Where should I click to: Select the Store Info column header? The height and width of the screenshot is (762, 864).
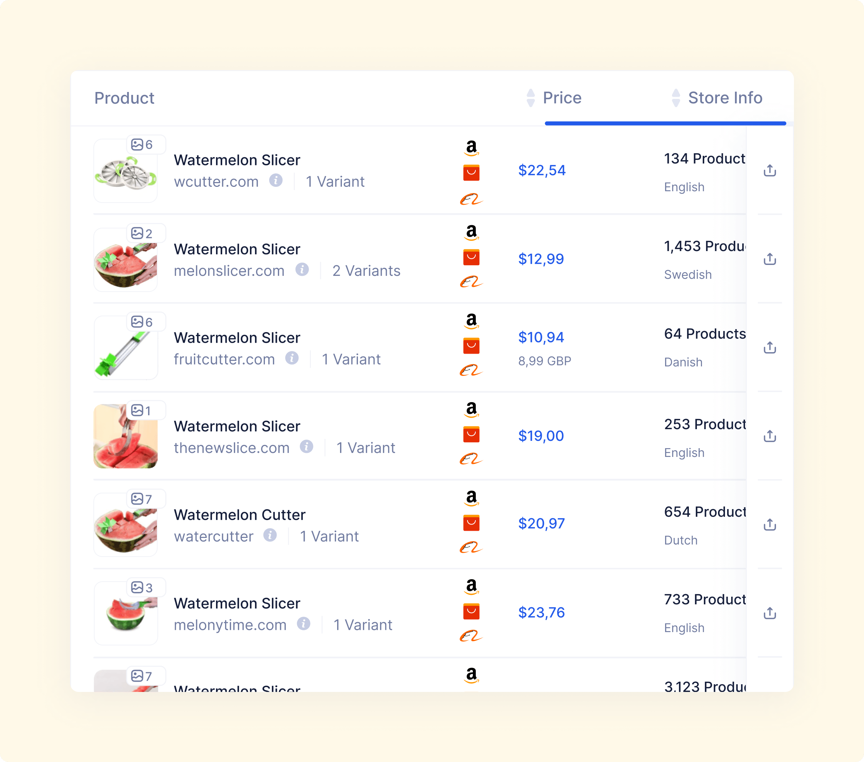(725, 98)
